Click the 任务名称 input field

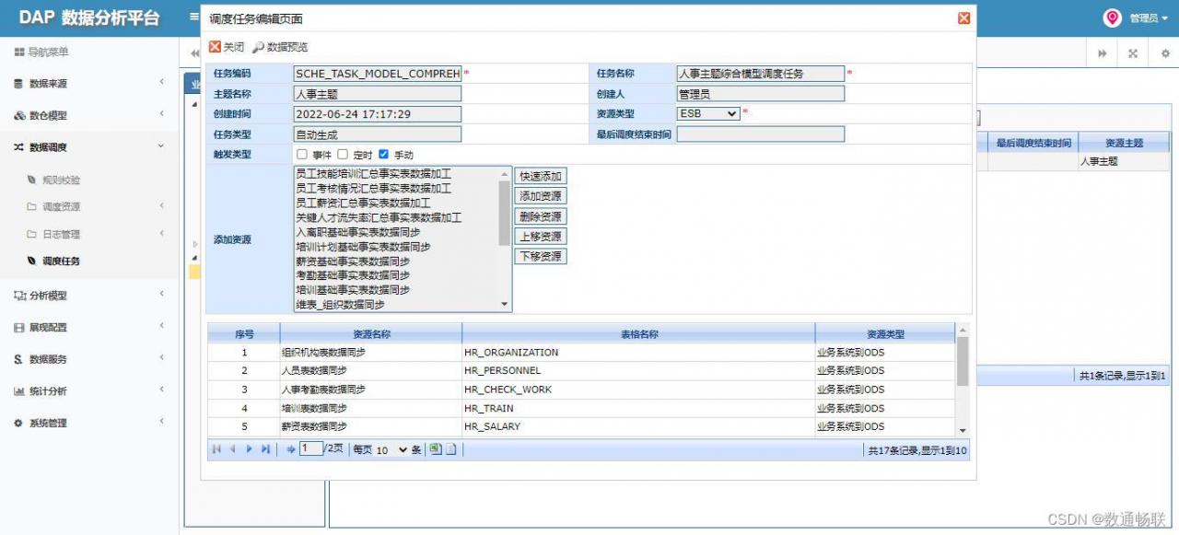[761, 74]
